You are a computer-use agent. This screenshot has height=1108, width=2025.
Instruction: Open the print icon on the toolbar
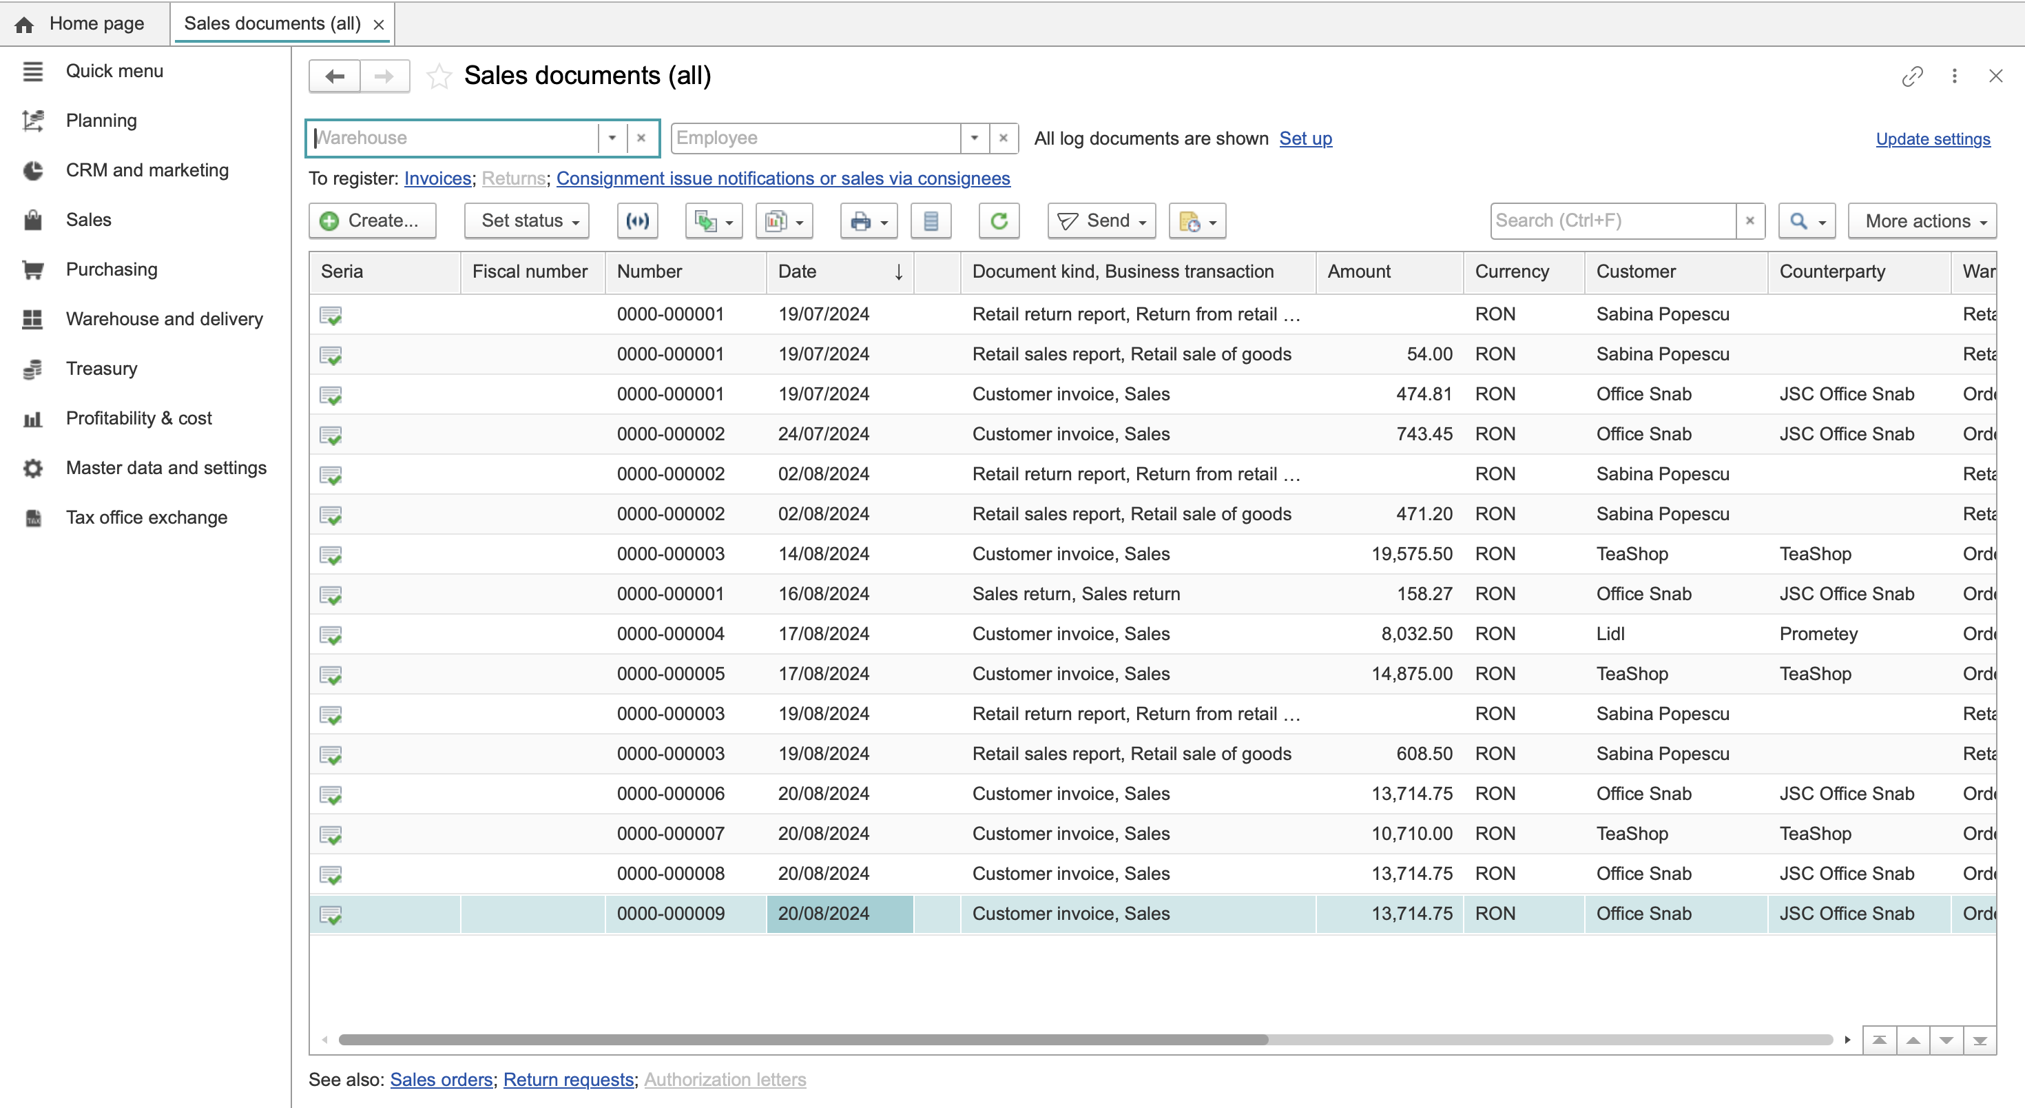862,220
